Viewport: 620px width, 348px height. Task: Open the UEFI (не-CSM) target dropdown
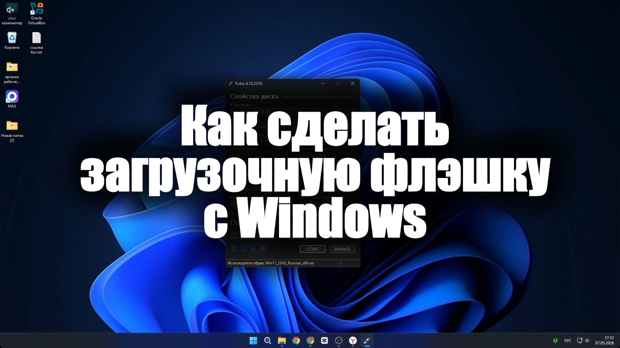(x=327, y=155)
